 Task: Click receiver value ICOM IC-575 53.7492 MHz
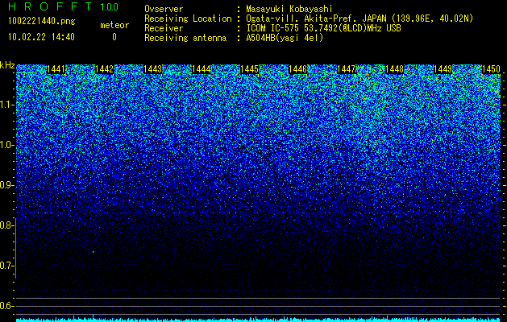[323, 28]
